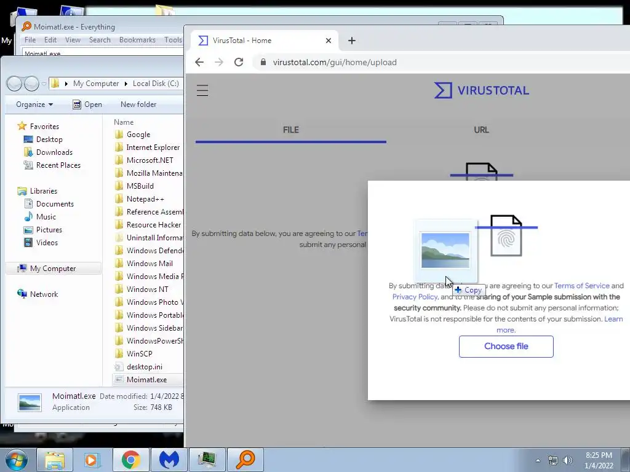Click the Name column header

[123, 122]
